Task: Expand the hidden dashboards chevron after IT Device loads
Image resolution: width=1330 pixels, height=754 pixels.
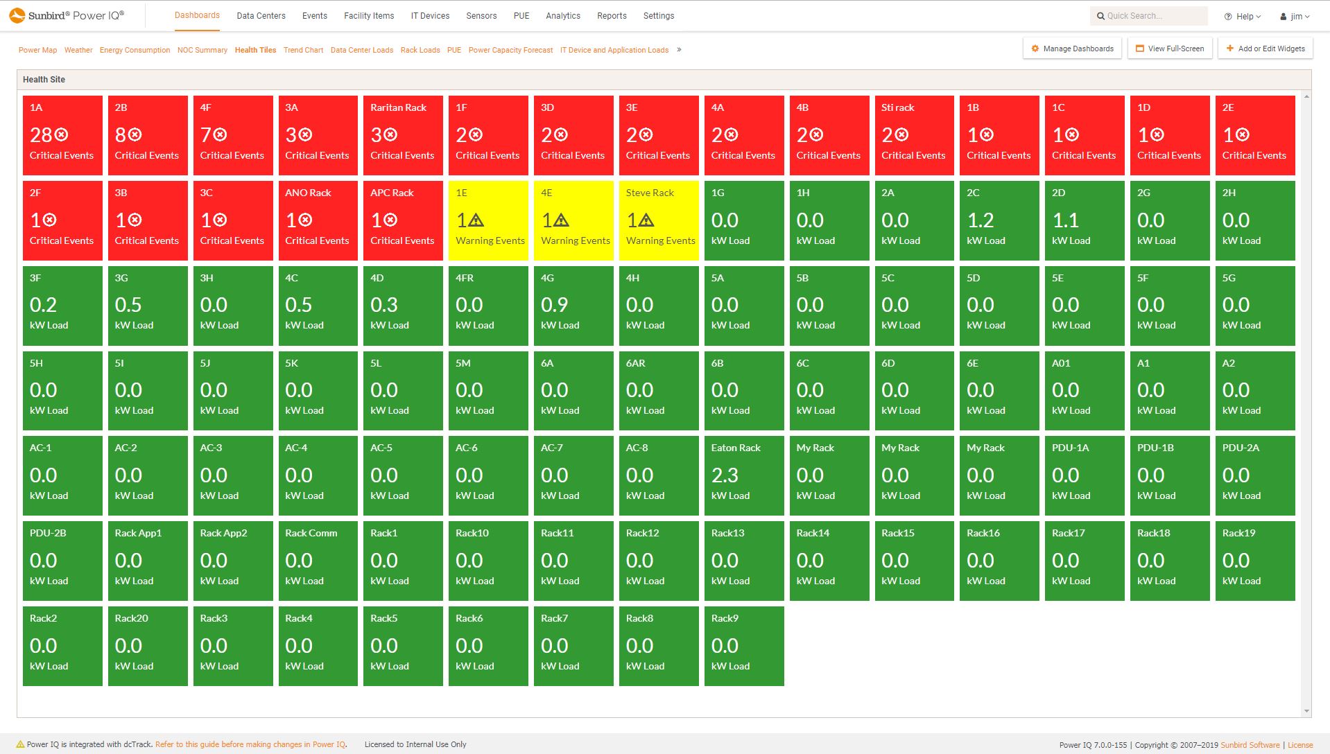Action: point(680,50)
